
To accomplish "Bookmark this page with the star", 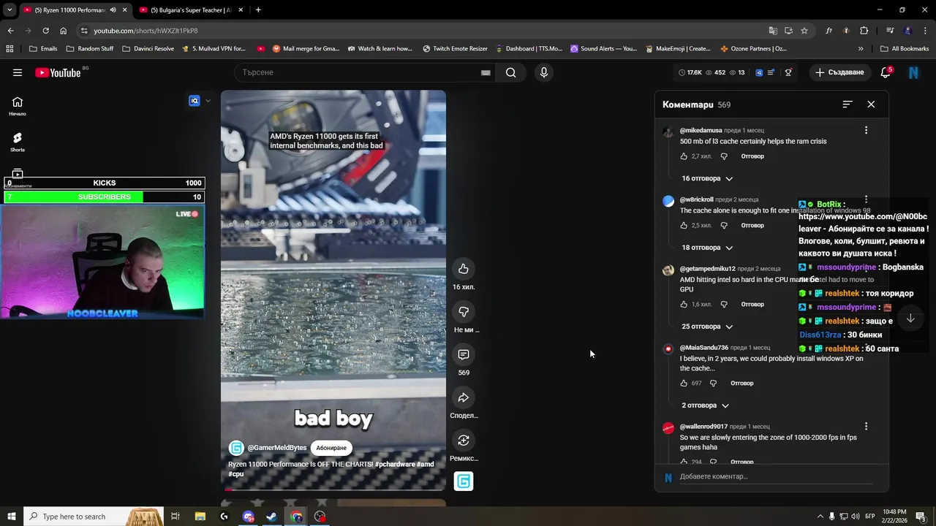I will coord(804,31).
